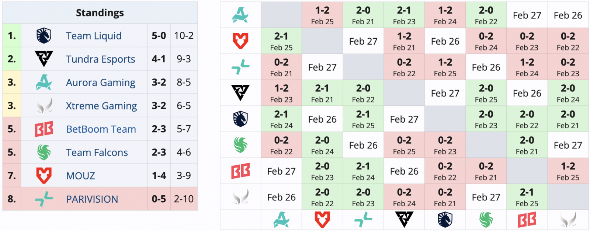Open the MOUZ team link

(80, 176)
